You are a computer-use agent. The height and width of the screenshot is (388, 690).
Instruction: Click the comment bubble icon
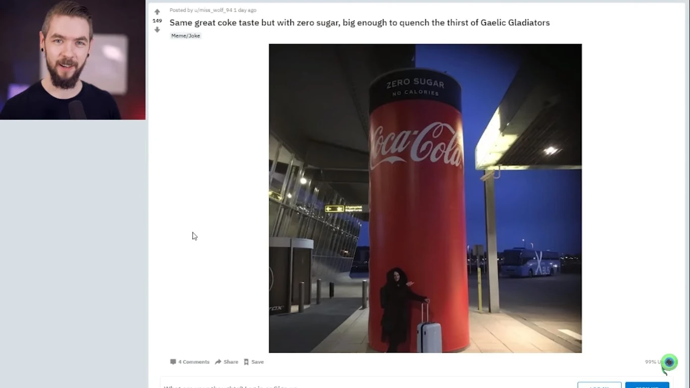(173, 362)
